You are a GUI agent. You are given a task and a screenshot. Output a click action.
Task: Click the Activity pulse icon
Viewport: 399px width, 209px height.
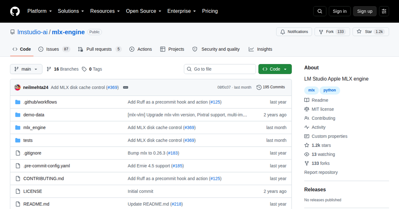click(x=307, y=127)
